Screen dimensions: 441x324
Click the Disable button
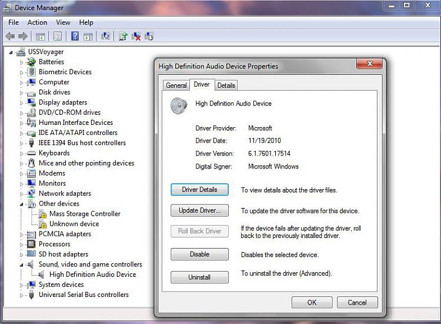[x=199, y=254]
